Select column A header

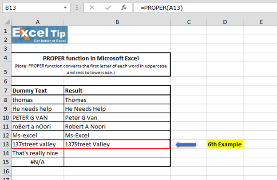coord(38,22)
